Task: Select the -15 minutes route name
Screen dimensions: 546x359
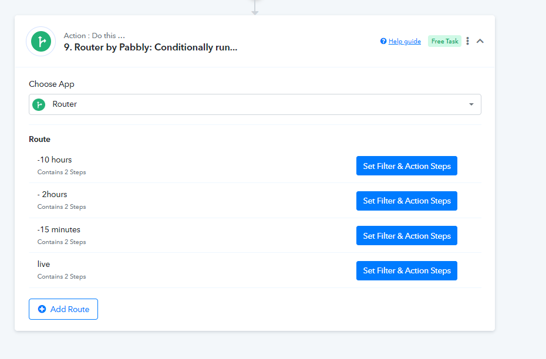Action: click(x=59, y=229)
